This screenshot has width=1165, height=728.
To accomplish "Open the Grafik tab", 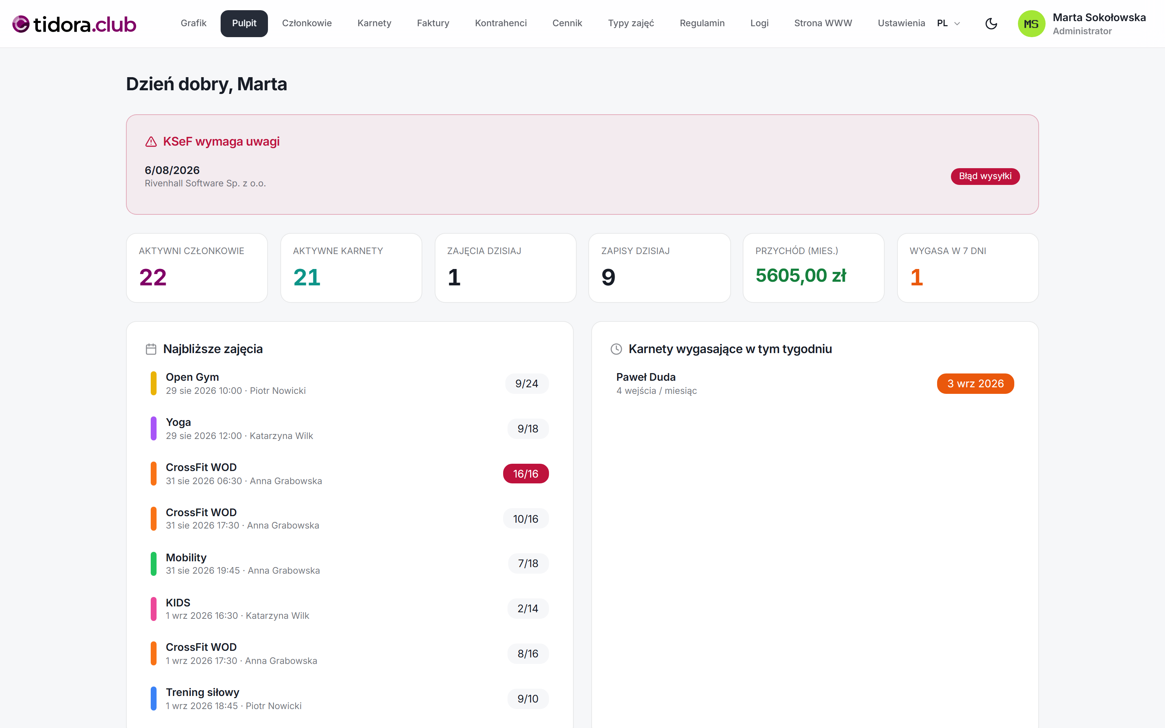I will point(194,23).
